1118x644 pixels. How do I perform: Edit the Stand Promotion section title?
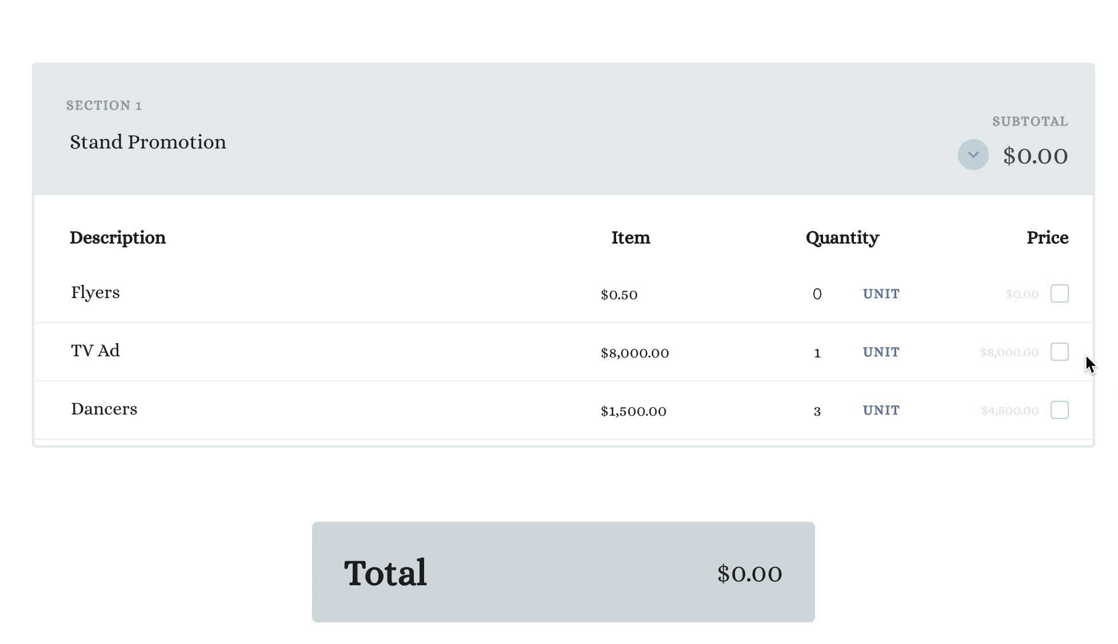click(148, 142)
